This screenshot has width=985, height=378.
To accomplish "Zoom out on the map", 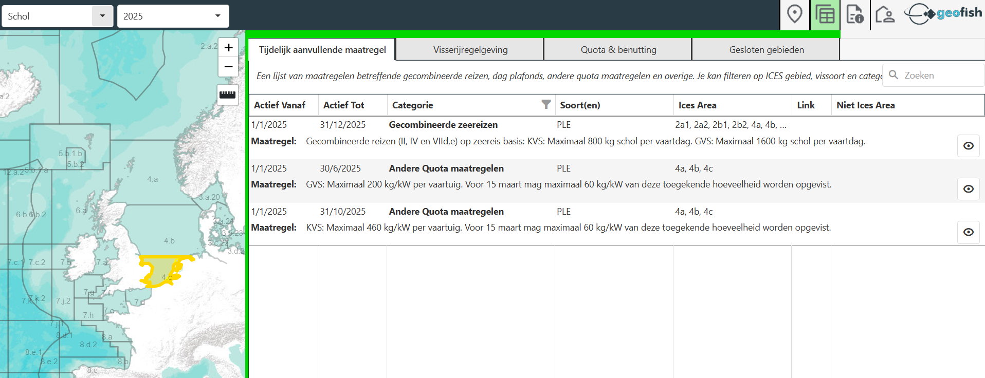I will (228, 67).
